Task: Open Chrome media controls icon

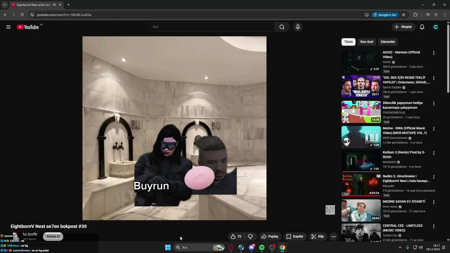Action: [x=427, y=15]
